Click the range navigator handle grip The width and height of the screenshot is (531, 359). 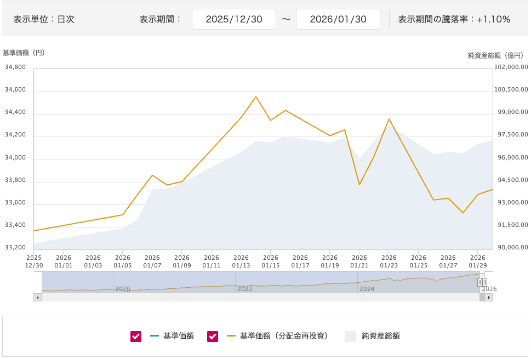482,282
